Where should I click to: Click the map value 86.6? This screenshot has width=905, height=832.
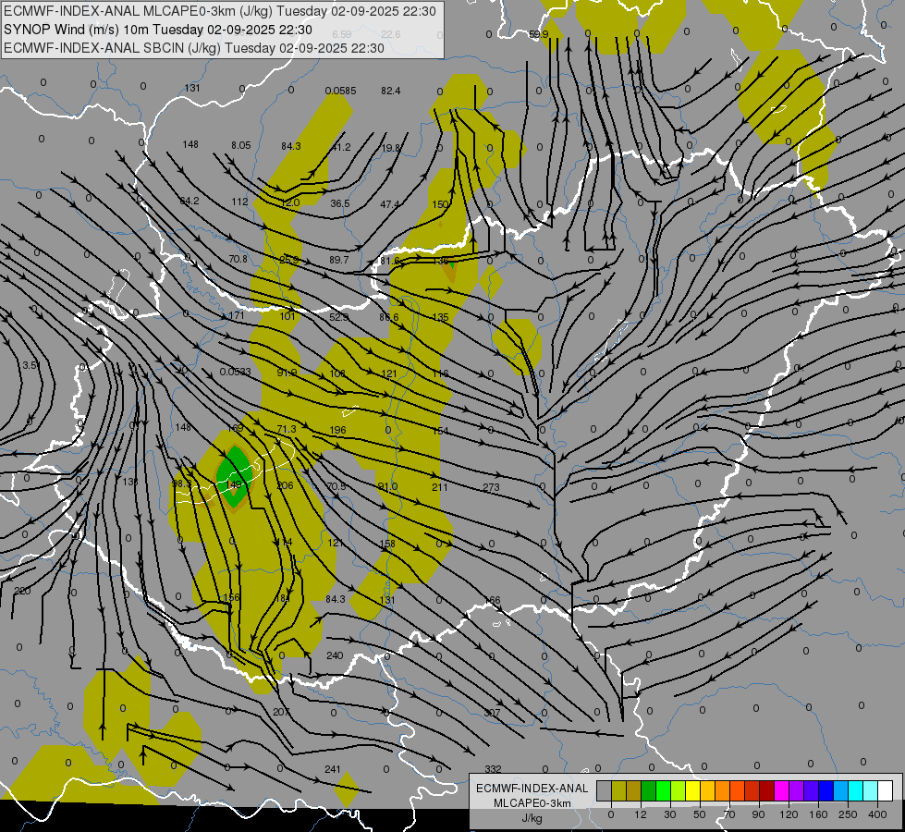click(x=389, y=317)
